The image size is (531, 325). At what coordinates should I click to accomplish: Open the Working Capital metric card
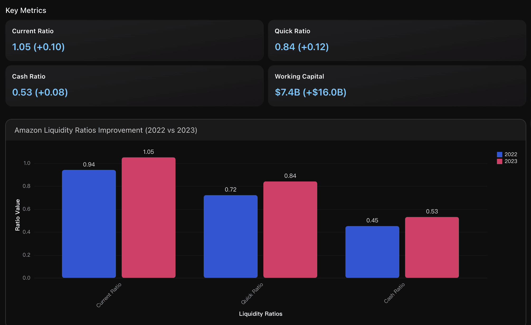(397, 86)
